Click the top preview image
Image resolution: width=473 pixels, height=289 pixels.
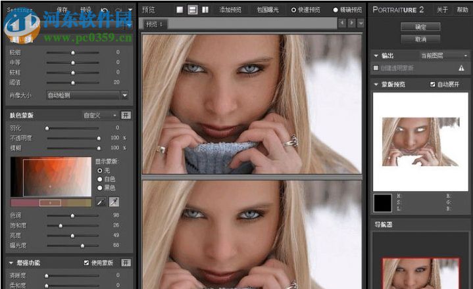[x=252, y=104]
